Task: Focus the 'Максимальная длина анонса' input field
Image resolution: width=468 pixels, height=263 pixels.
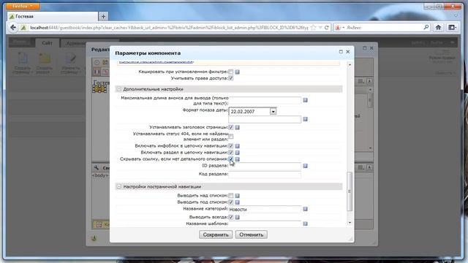Action: (265, 100)
